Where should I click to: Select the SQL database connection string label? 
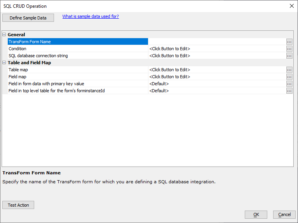pyautogui.click(x=38, y=56)
